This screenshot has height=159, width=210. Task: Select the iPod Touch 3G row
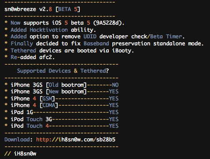pyautogui.click(x=62, y=119)
